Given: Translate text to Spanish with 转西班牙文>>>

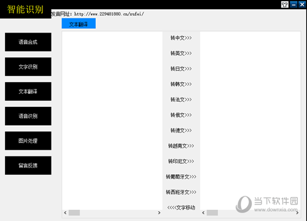Looking at the screenshot, I should (x=181, y=192).
